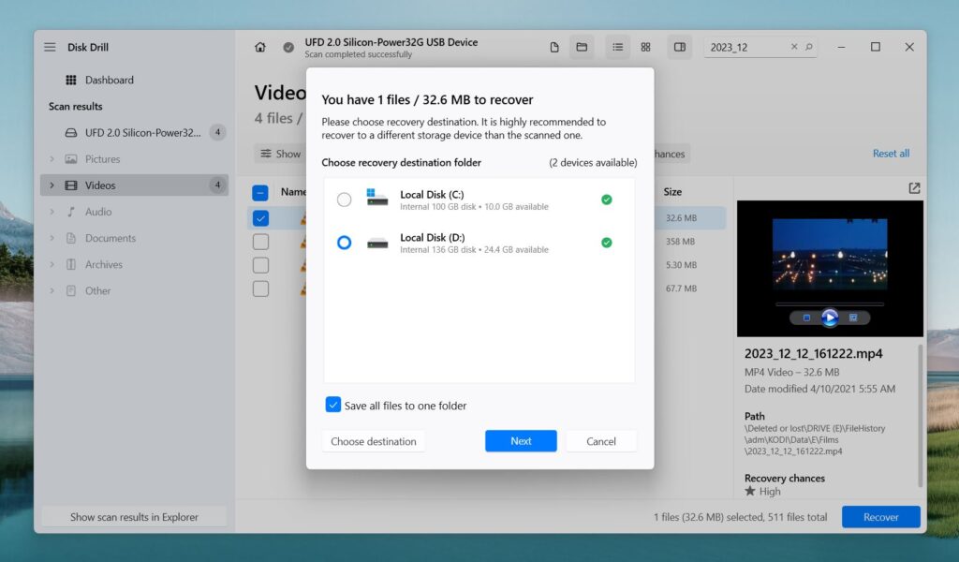The width and height of the screenshot is (959, 562).
Task: Collapse the Videos category in the sidebar
Action: (x=53, y=185)
